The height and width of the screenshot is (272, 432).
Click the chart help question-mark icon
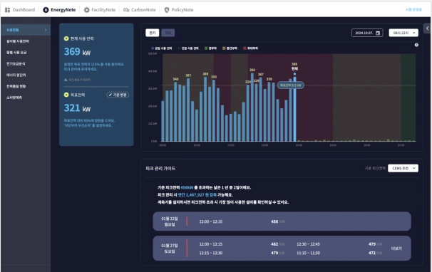click(416, 45)
